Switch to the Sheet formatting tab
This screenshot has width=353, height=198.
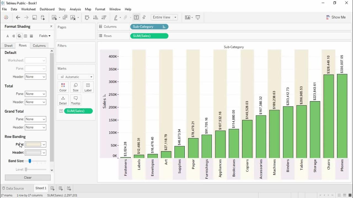tap(8, 46)
